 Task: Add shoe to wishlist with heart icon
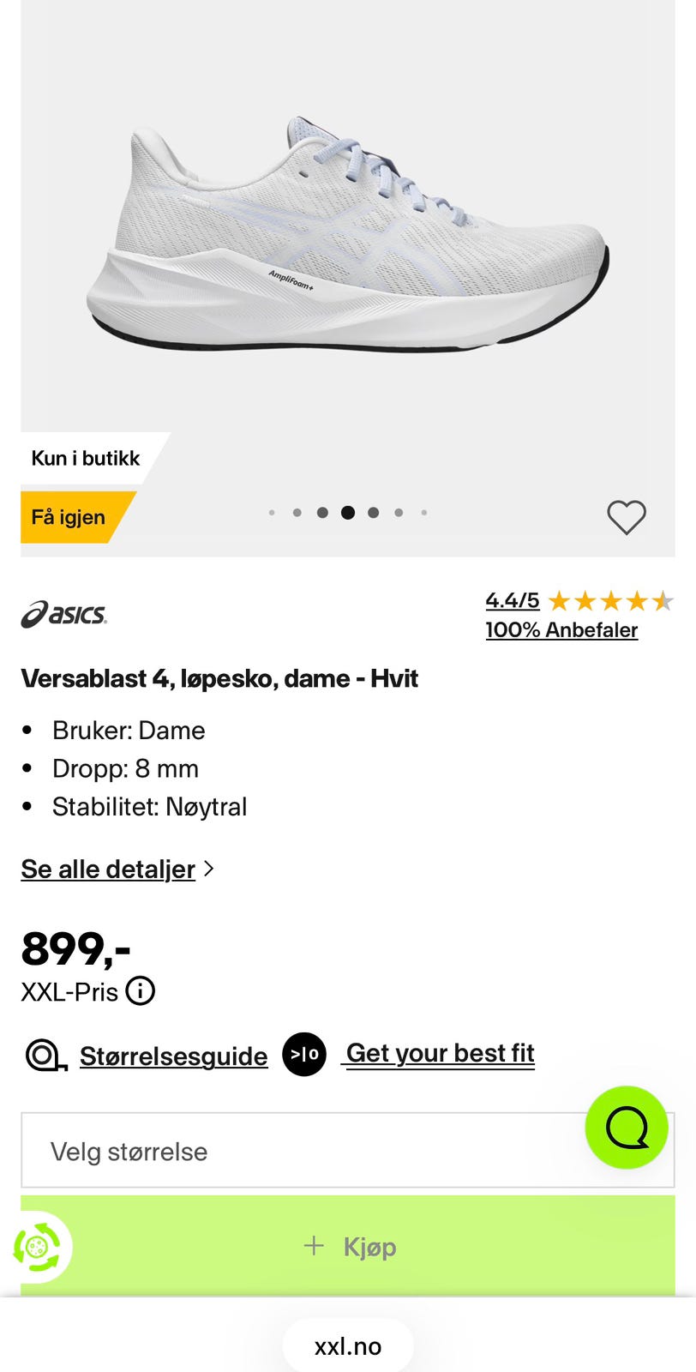(627, 517)
